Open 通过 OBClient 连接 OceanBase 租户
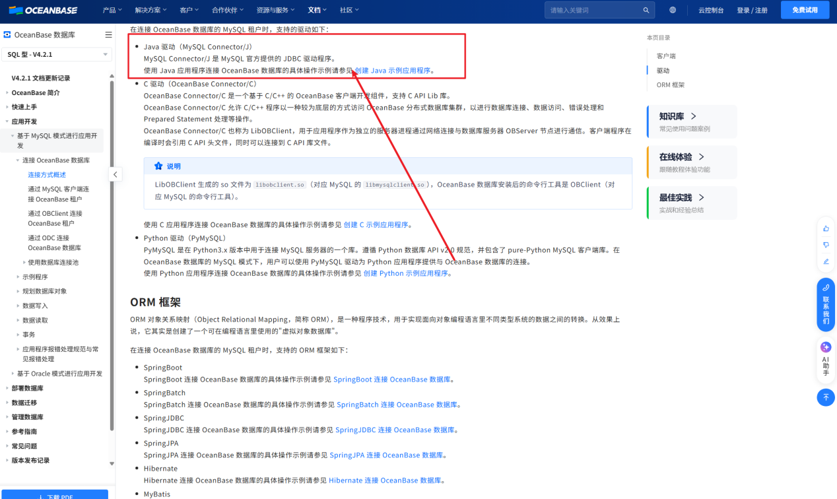Viewport: 837px width, 499px height. point(55,218)
